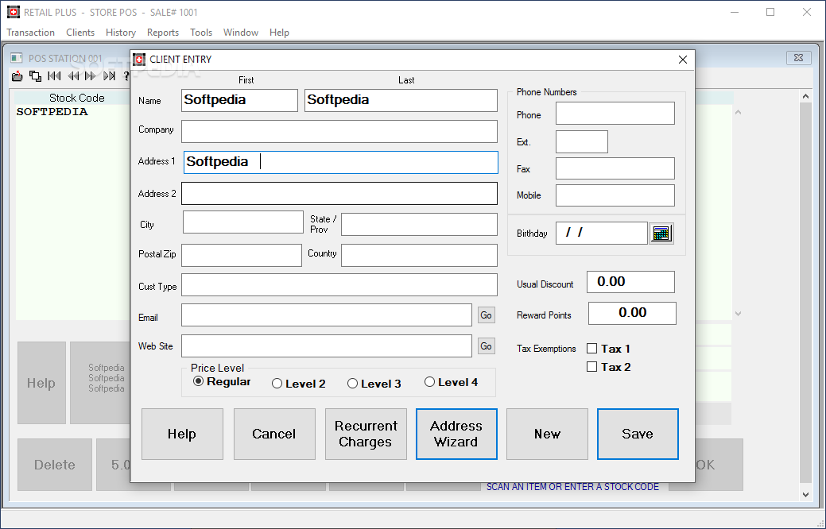Click the reload sale icon in POS Station toolbar
The width and height of the screenshot is (826, 529).
(17, 75)
